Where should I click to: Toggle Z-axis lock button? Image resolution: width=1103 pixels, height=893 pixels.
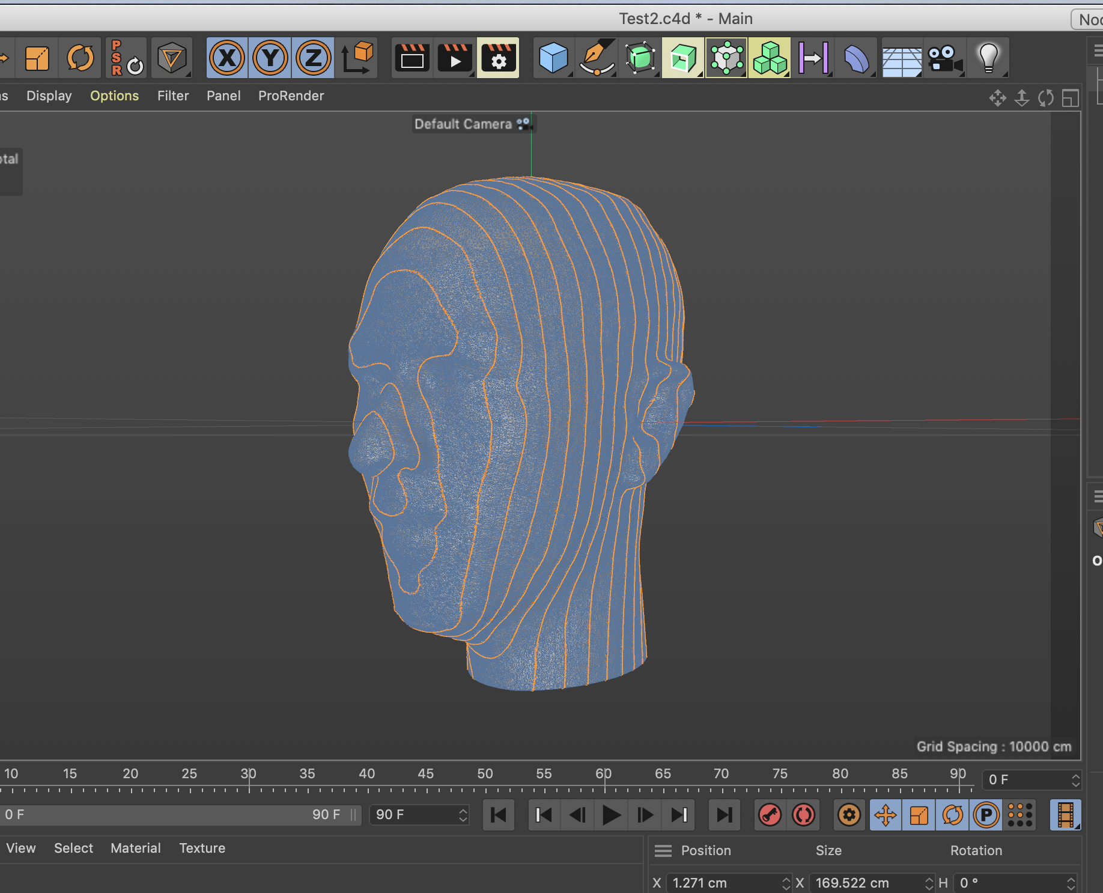coord(314,58)
